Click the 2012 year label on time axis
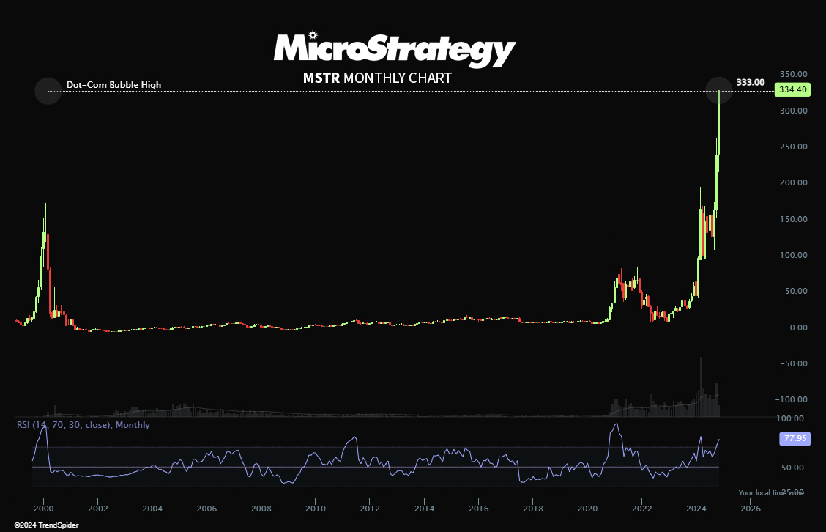This screenshot has width=826, height=532. coord(370,509)
